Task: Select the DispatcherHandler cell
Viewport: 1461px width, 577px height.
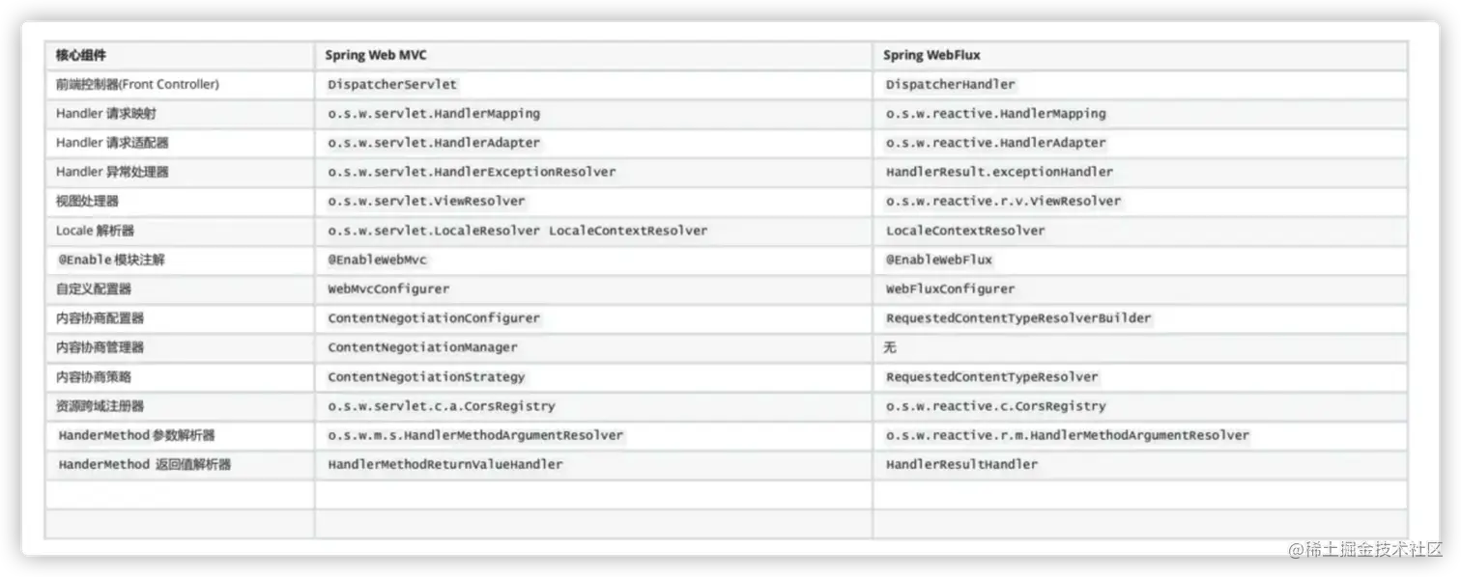Action: click(951, 85)
